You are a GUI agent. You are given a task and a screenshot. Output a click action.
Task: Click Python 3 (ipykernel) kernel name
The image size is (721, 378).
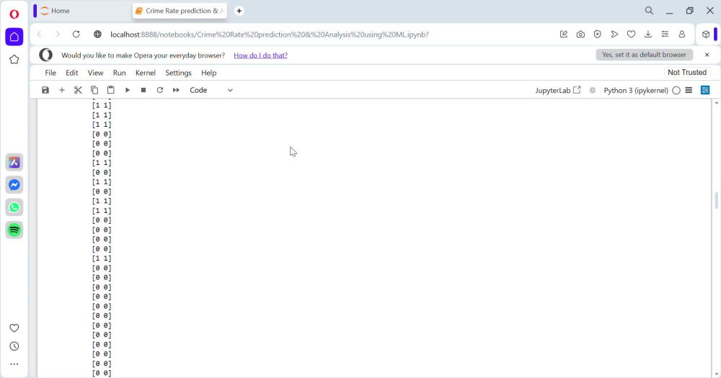pos(636,91)
